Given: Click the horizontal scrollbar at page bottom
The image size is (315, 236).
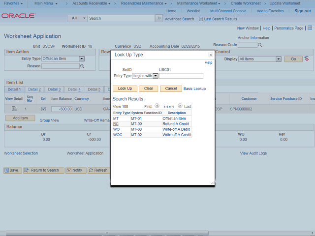Looking at the screenshot, I should click(x=106, y=233).
